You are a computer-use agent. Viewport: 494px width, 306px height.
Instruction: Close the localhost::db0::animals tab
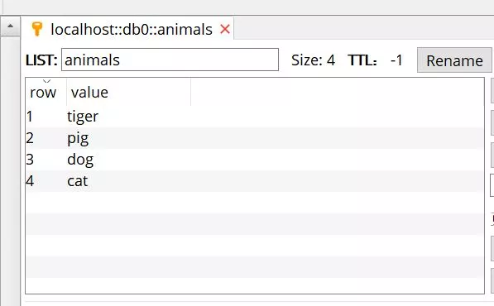[x=225, y=29]
